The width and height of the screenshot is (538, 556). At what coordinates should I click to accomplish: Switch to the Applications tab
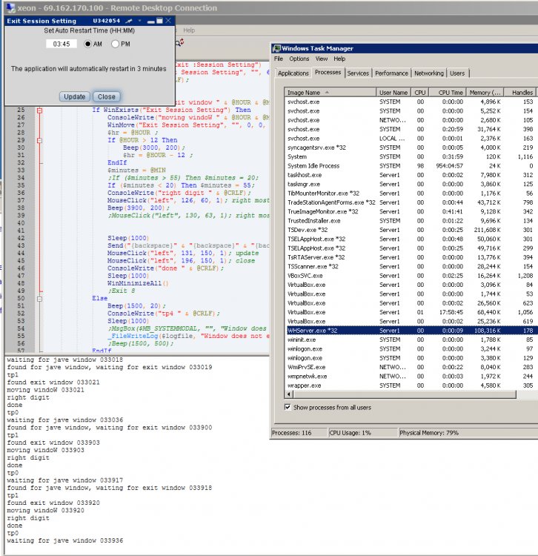point(293,73)
